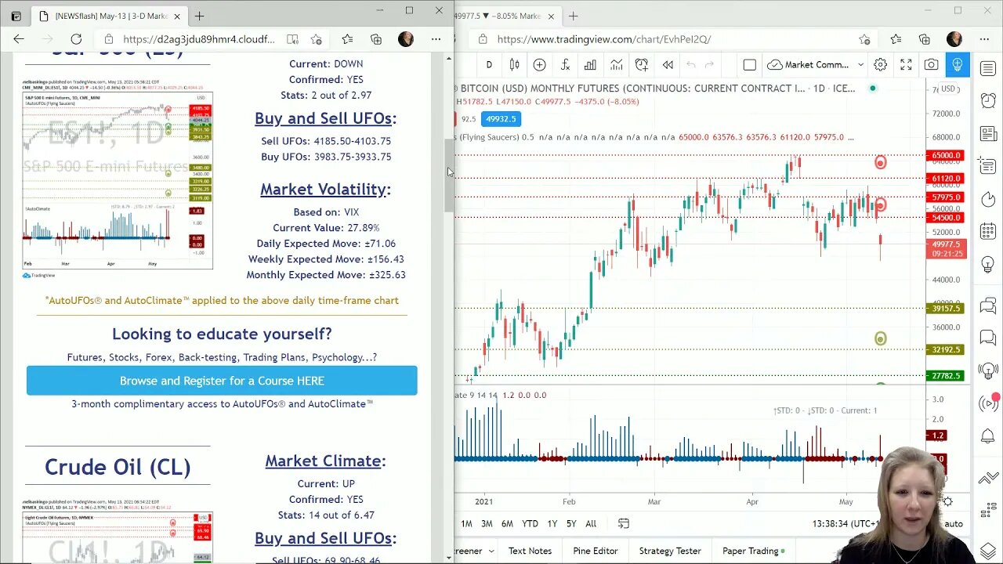Open Collections icon in left browser toolbar

(376, 39)
